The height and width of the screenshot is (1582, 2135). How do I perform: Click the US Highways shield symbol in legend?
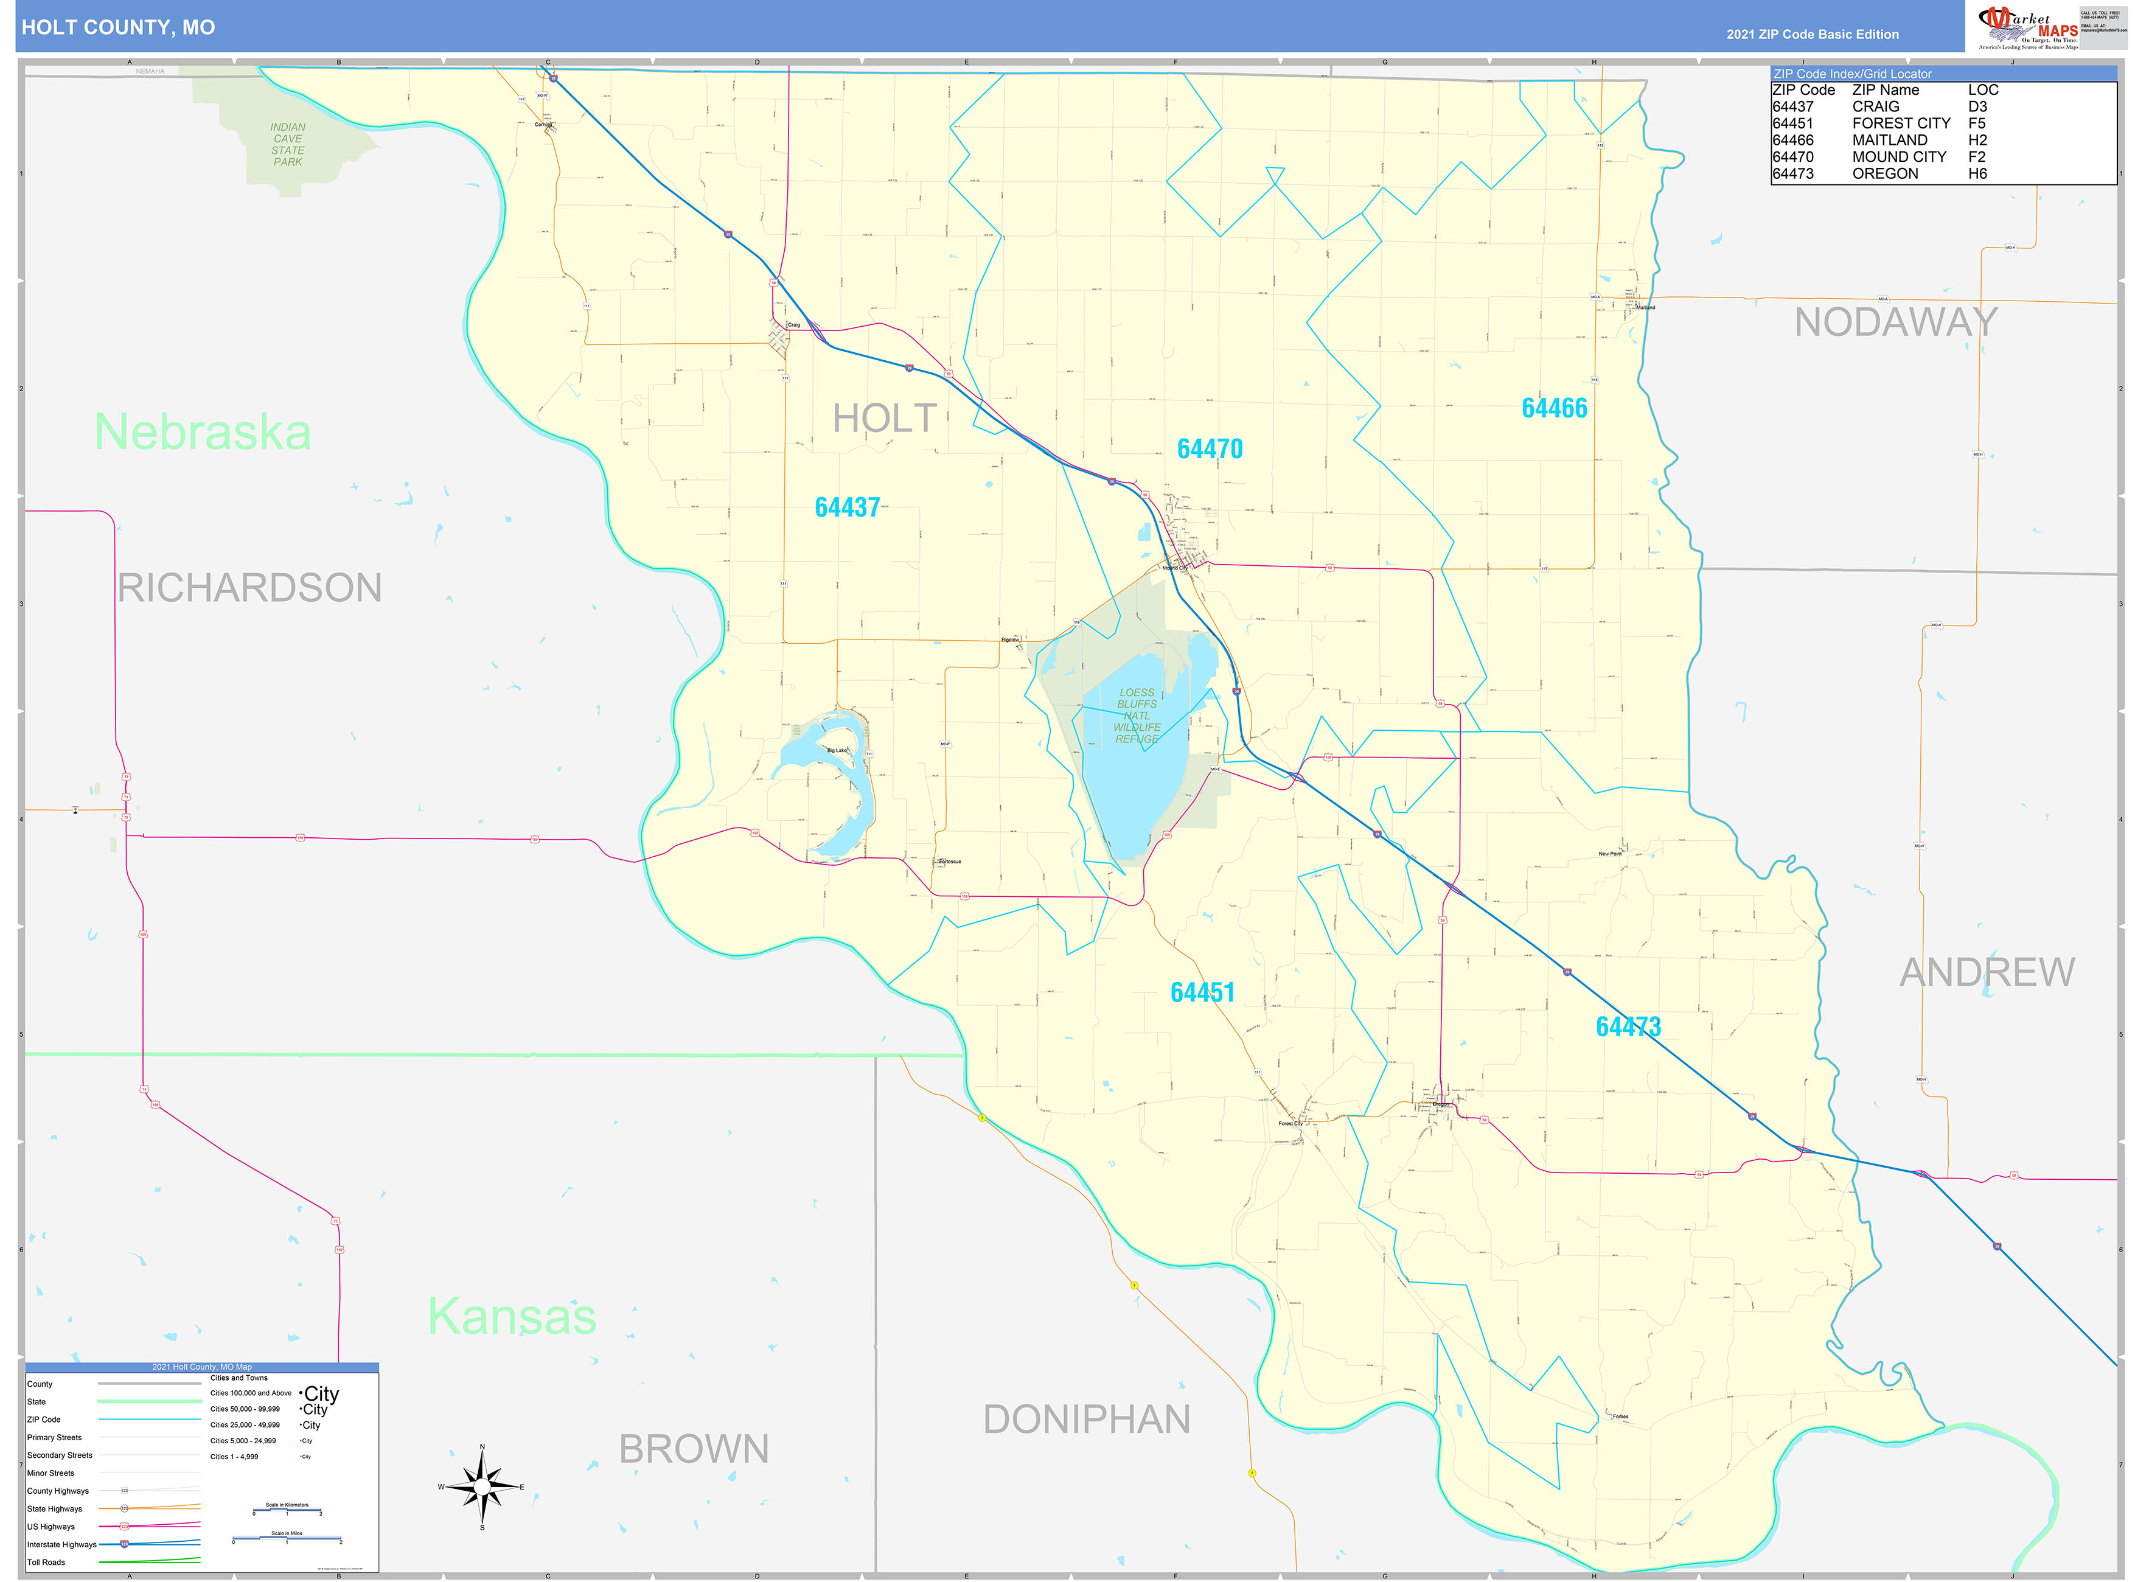[x=125, y=1527]
